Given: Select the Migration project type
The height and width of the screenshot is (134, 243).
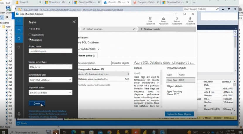Looking at the screenshot, I should pyautogui.click(x=30, y=40).
